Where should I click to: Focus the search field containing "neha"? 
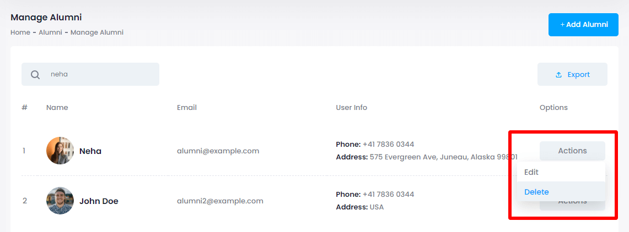[x=99, y=74]
